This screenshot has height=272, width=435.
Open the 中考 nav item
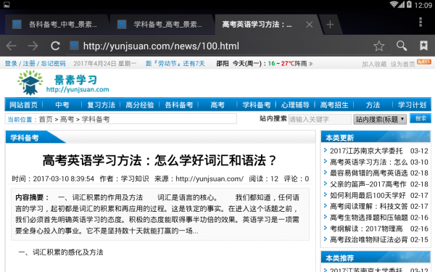pos(62,105)
